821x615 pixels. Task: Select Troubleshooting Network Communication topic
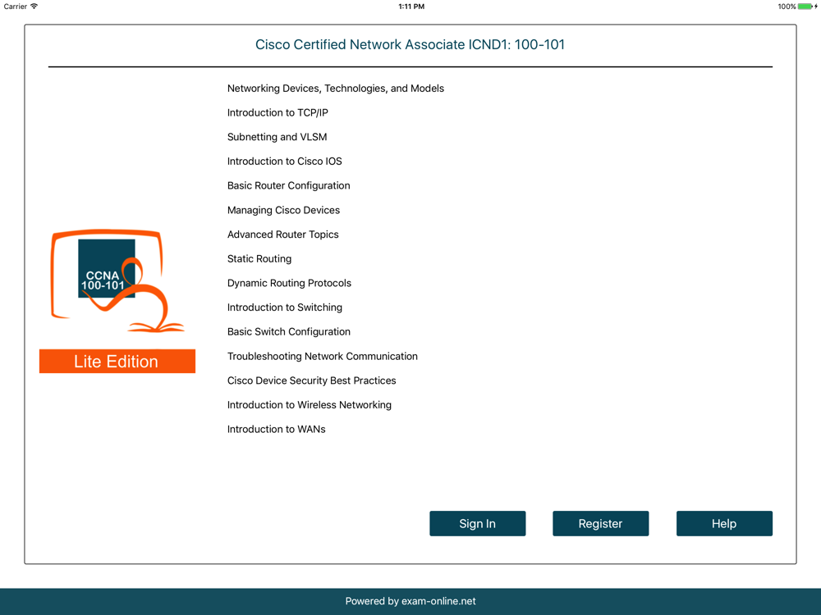tap(322, 356)
